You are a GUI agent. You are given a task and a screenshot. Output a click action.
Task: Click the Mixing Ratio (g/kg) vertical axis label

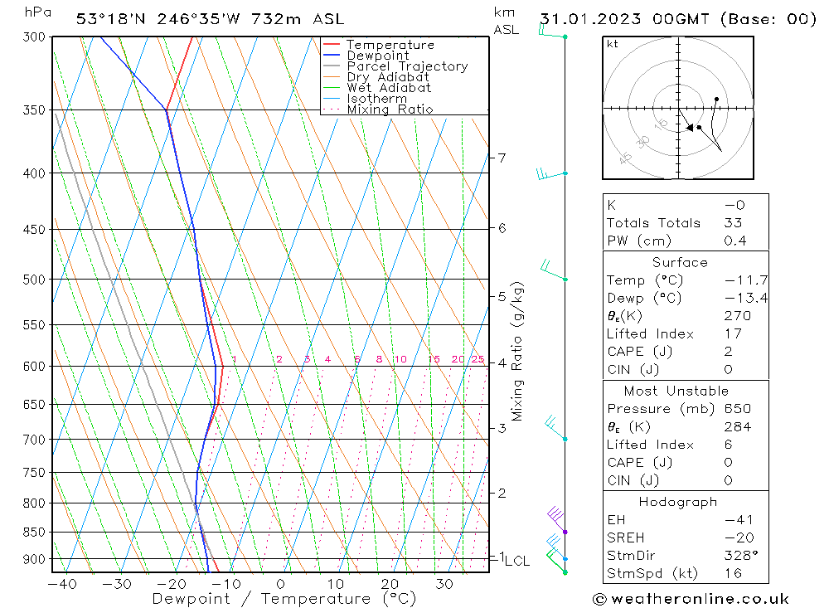coord(516,351)
